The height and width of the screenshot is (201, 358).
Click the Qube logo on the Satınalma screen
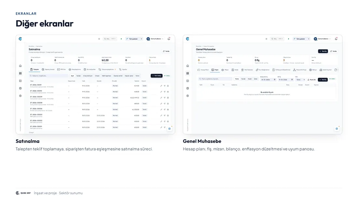click(20, 39)
